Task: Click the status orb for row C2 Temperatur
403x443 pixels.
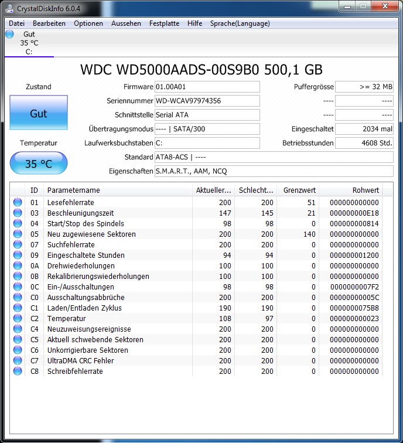Action: (x=18, y=318)
